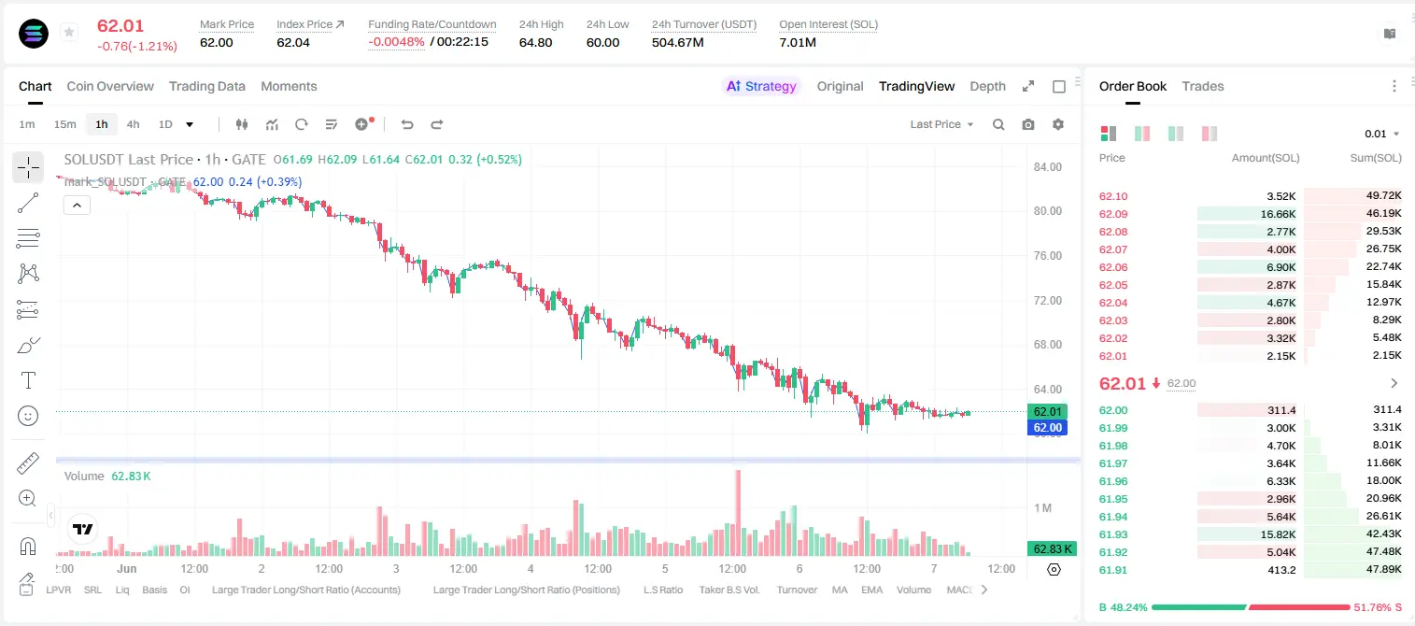
Task: Take a chart snapshot with camera icon
Action: pyautogui.click(x=1028, y=124)
